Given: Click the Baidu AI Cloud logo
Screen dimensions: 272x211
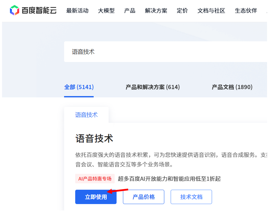Looking at the screenshot, I should pyautogui.click(x=33, y=10).
